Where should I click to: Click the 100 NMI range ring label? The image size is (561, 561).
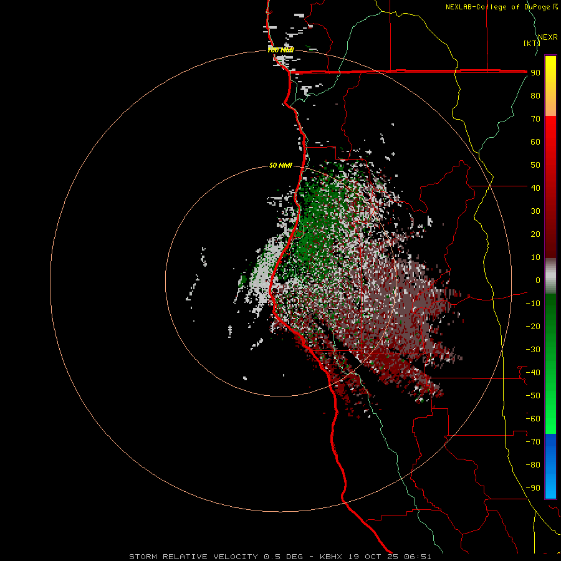(280, 50)
